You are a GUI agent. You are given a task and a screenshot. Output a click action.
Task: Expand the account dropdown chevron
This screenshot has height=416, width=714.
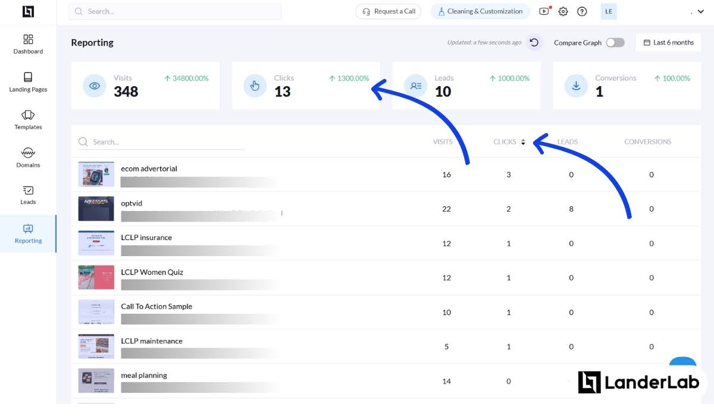point(700,12)
